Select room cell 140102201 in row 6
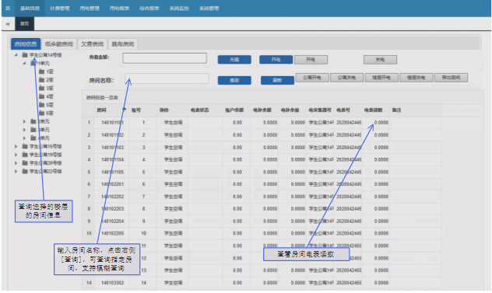Image resolution: width=492 pixels, height=293 pixels. pyautogui.click(x=112, y=184)
